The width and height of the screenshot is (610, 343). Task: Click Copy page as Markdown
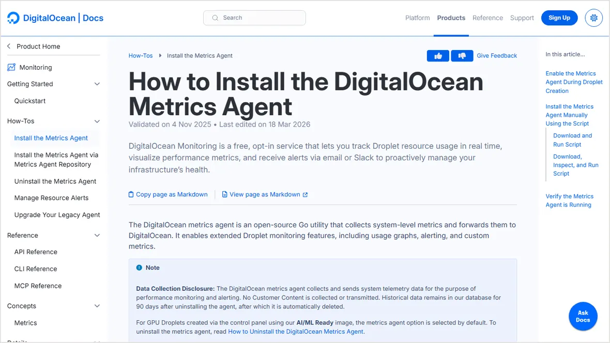[x=172, y=194]
